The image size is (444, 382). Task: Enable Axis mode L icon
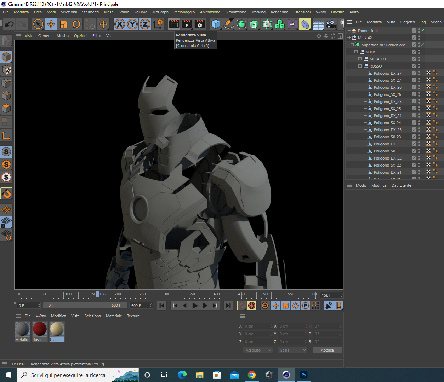(6, 135)
